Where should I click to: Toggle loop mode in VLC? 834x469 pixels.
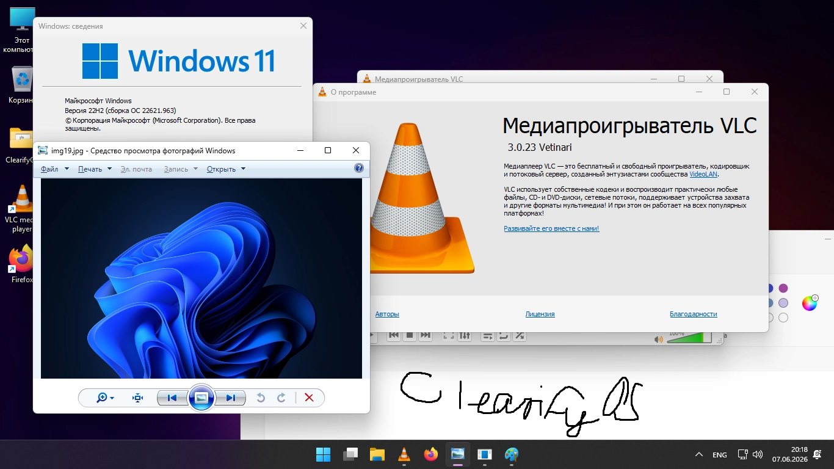coord(504,336)
